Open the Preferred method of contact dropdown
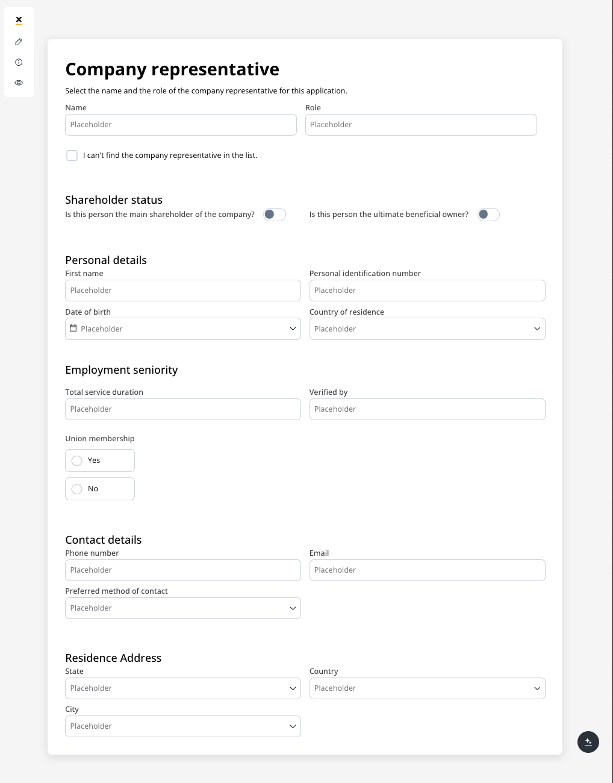 point(183,608)
